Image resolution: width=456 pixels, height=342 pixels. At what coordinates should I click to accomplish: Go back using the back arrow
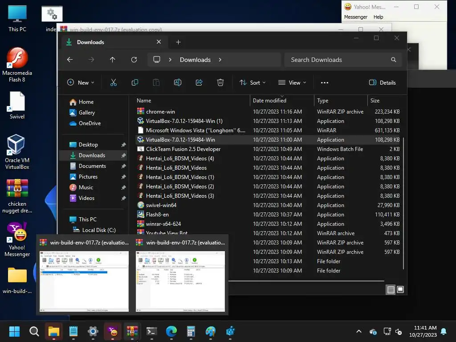[70, 60]
